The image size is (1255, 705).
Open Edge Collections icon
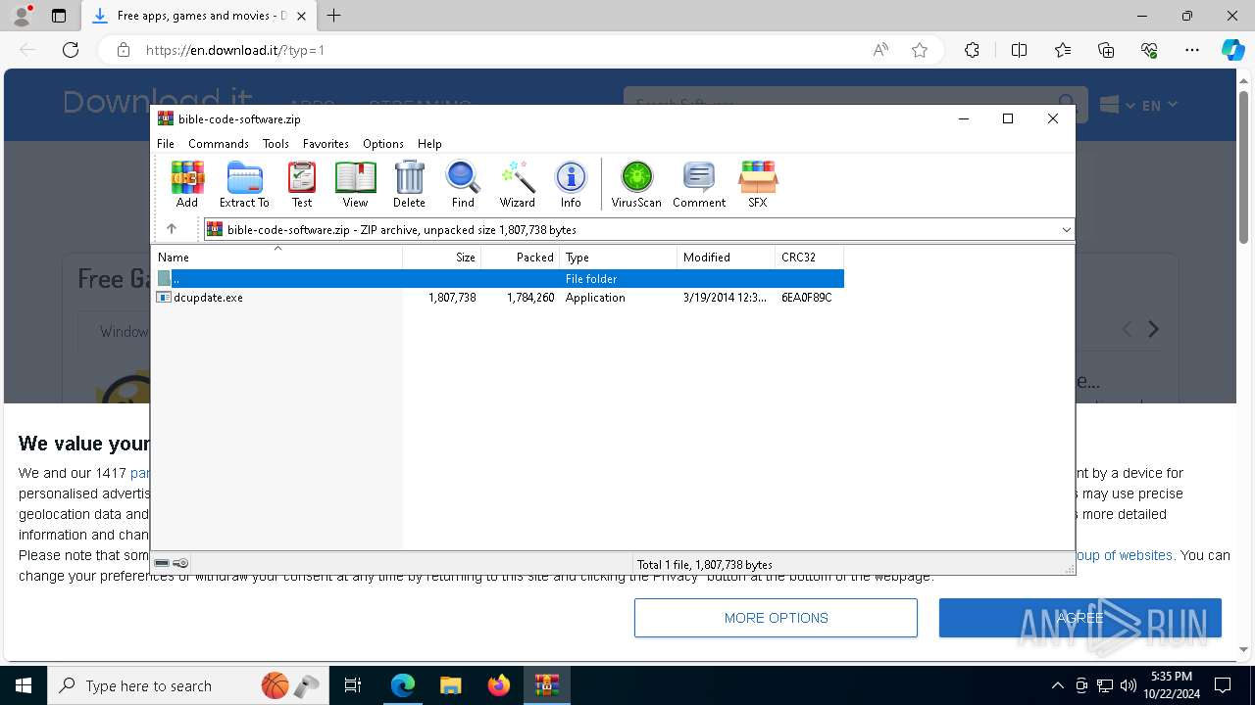pos(1106,50)
